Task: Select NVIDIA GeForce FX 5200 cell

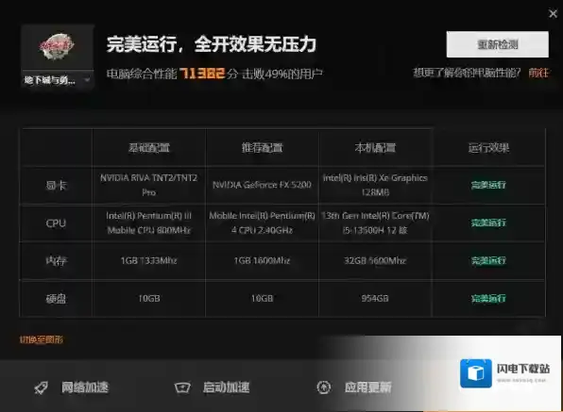Action: (x=262, y=185)
